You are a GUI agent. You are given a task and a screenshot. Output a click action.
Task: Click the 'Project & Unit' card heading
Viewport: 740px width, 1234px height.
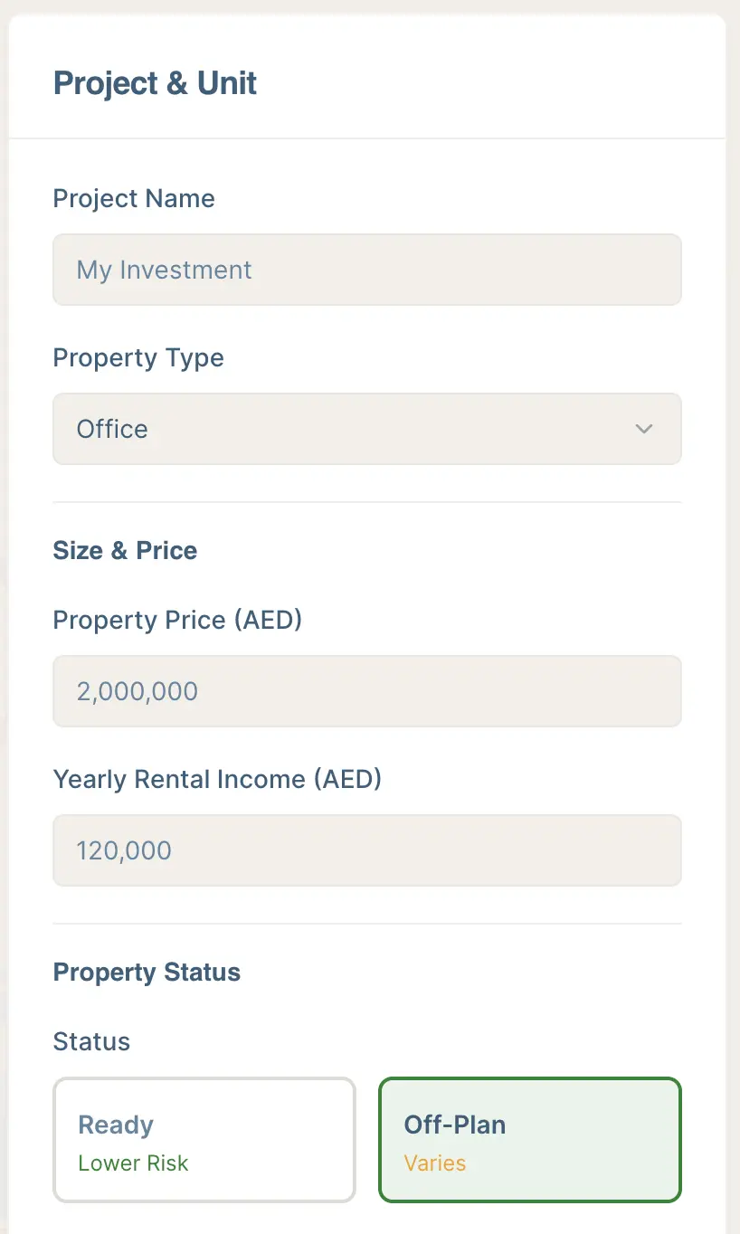[x=155, y=83]
